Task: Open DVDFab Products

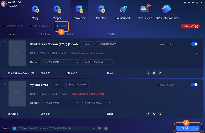Action: (x=167, y=12)
